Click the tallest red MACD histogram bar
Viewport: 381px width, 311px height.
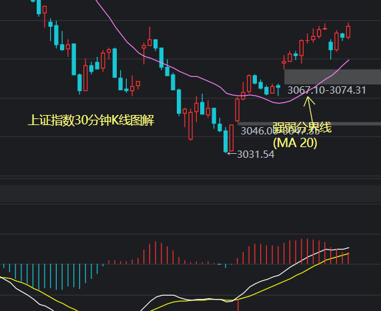(x=302, y=251)
